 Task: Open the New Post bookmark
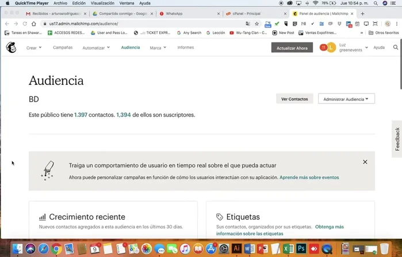284,33
